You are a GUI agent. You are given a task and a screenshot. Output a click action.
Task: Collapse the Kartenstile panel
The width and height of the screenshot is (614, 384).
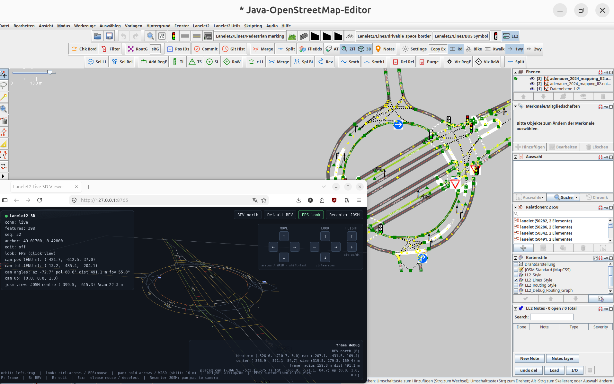click(x=515, y=258)
